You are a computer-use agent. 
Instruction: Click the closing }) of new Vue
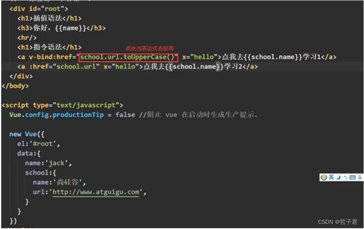click(13, 221)
